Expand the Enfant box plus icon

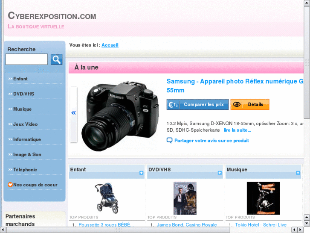pyautogui.click(x=142, y=173)
